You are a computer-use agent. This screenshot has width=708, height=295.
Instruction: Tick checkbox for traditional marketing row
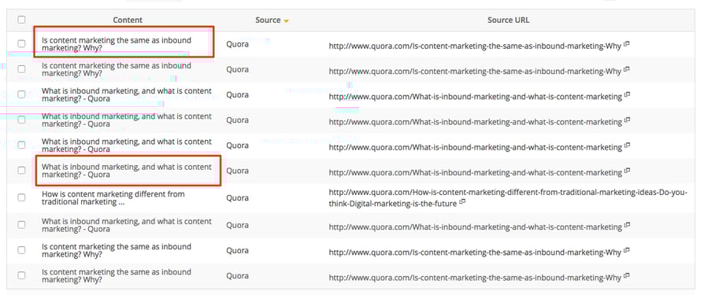point(22,197)
